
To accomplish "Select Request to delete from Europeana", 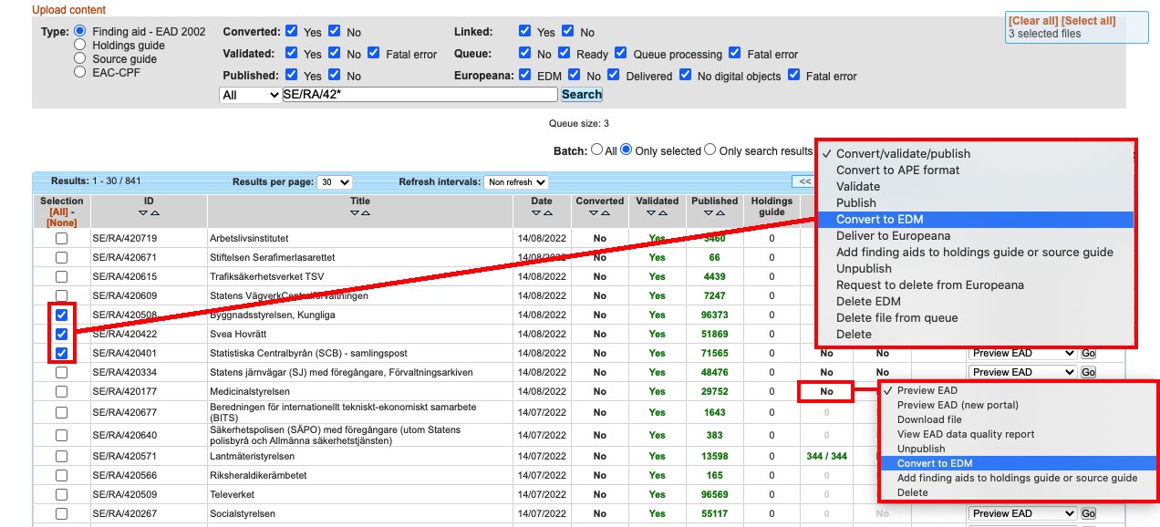I will [975, 285].
